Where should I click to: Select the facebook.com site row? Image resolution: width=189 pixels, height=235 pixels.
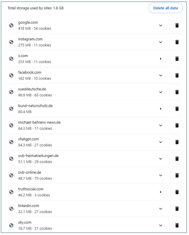[95, 75]
